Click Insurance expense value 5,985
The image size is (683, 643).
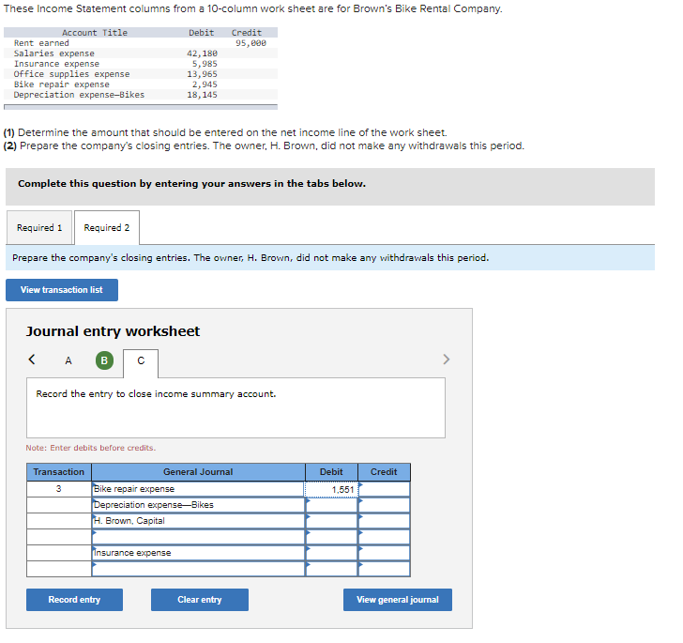(x=205, y=64)
